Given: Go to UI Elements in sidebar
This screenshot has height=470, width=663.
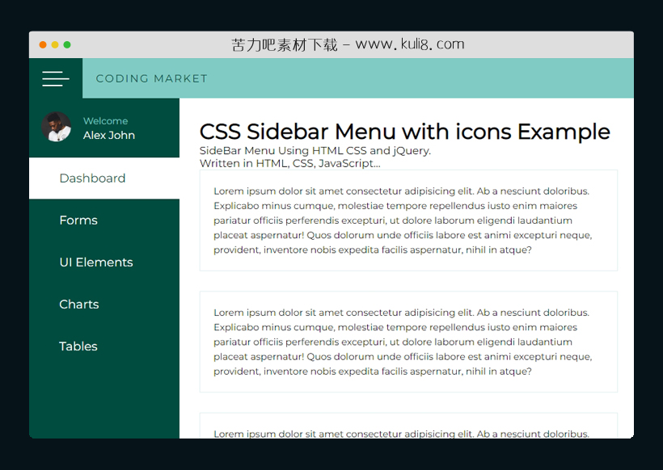Looking at the screenshot, I should [95, 262].
